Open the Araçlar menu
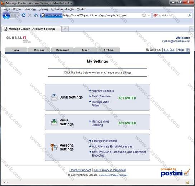This screenshot has height=186, width=195. pyautogui.click(x=70, y=9)
